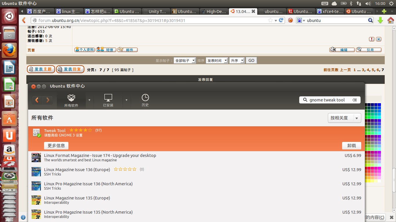Click the 发表回复 button

point(70,69)
